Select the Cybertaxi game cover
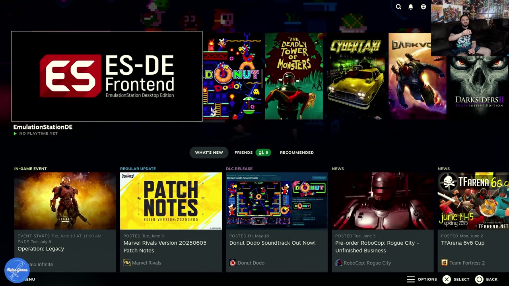 coord(356,76)
